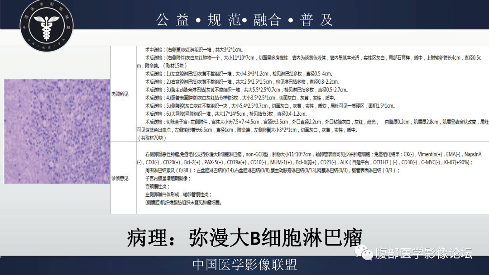
Task: Click the line 周围淋巴结累及(0/38)
Action: 272,171
